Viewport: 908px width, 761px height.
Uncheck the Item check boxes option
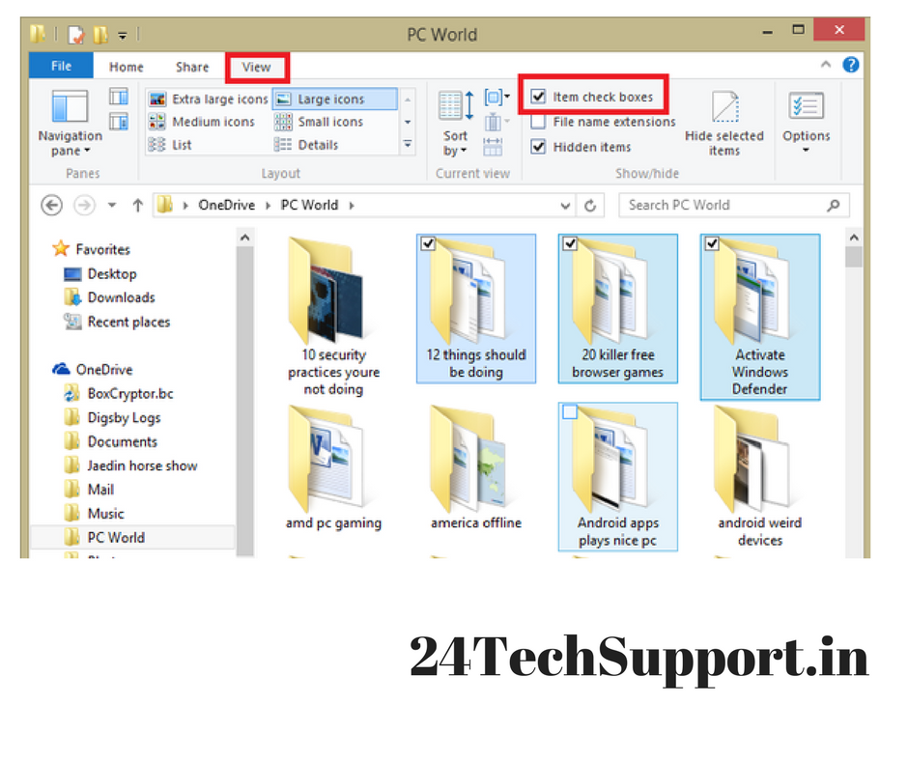point(539,97)
